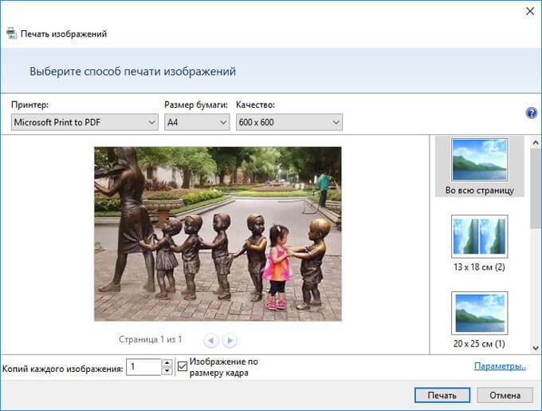Open the Параметры link
This screenshot has height=411, width=542.
click(x=500, y=366)
